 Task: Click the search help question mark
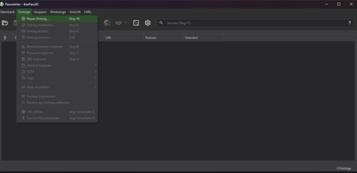(x=349, y=23)
